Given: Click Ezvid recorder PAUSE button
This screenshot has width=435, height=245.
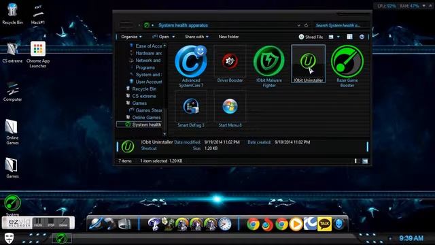Looking at the screenshot, I should 38,223.
